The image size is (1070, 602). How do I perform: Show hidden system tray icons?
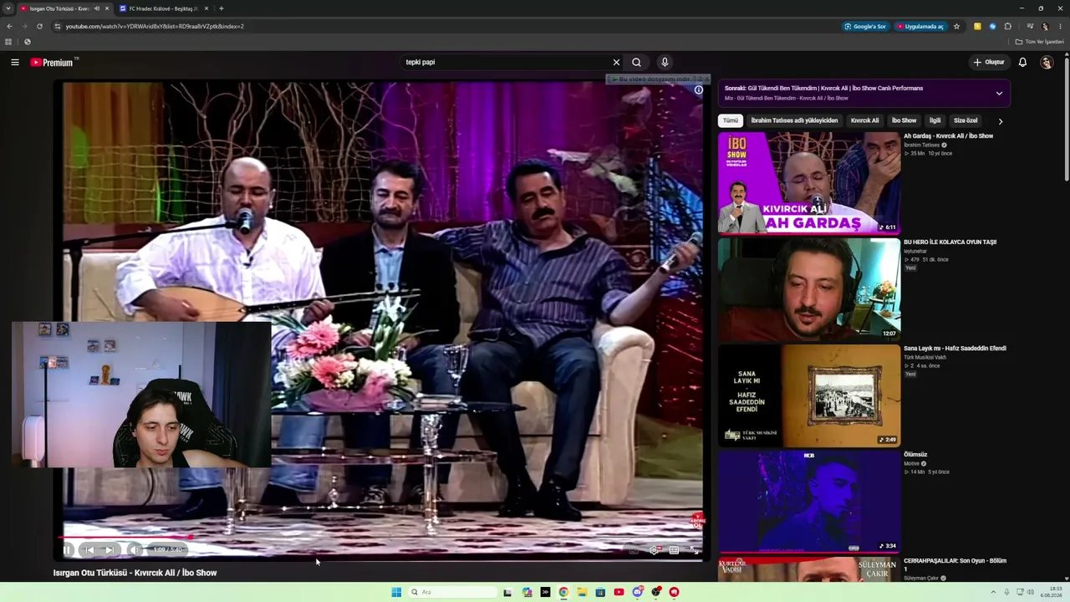(x=993, y=592)
